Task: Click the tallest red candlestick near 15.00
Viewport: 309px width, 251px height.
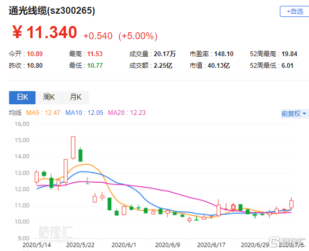Action: tap(73, 147)
